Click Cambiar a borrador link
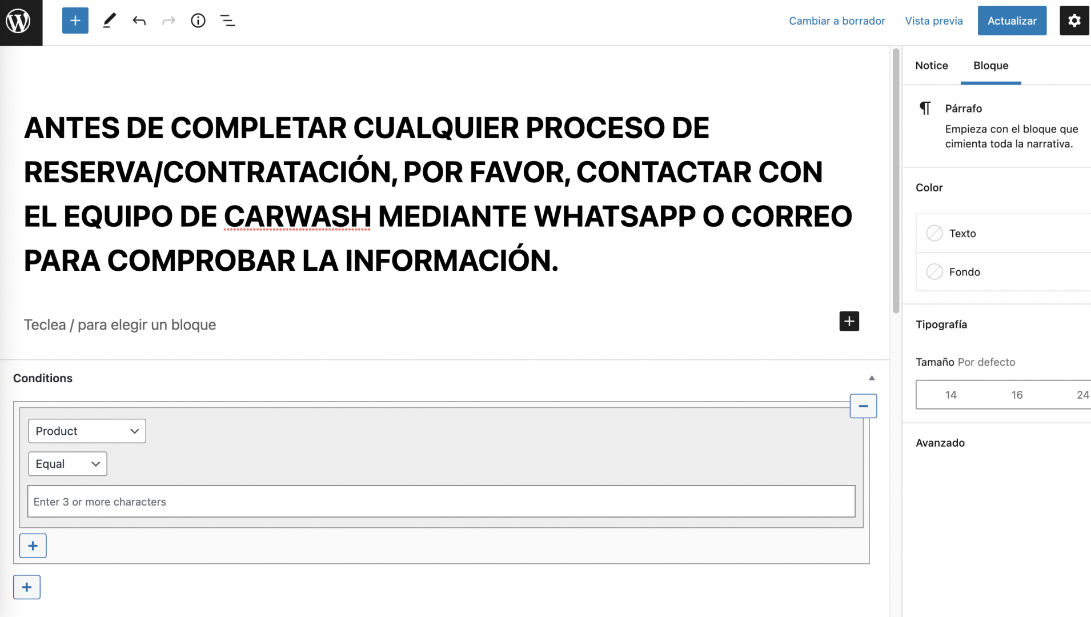The image size is (1091, 617). coord(837,21)
